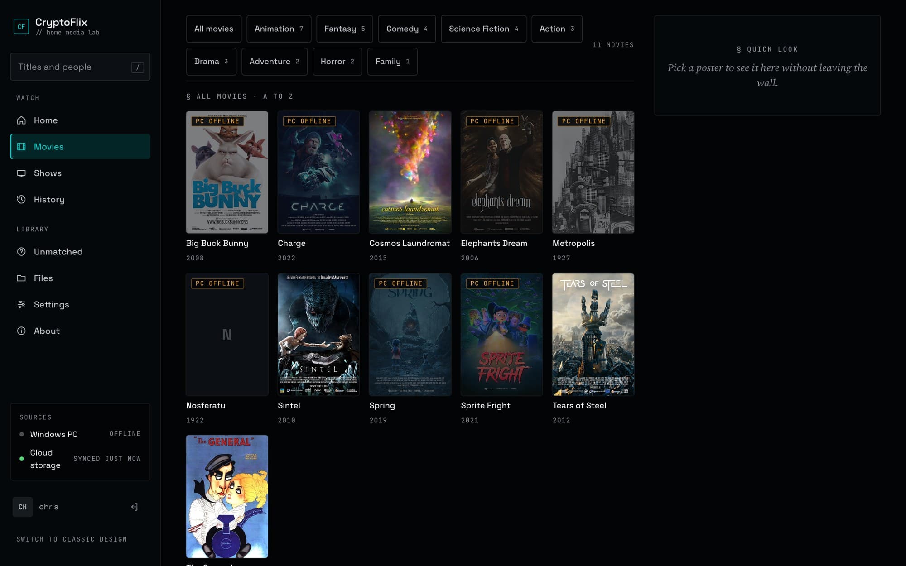This screenshot has width=906, height=566.
Task: Open Settings via the sliders icon
Action: click(x=21, y=304)
